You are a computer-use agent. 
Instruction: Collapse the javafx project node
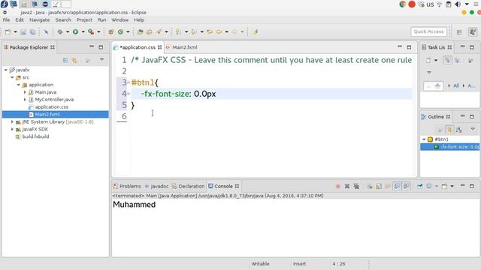(x=6, y=70)
